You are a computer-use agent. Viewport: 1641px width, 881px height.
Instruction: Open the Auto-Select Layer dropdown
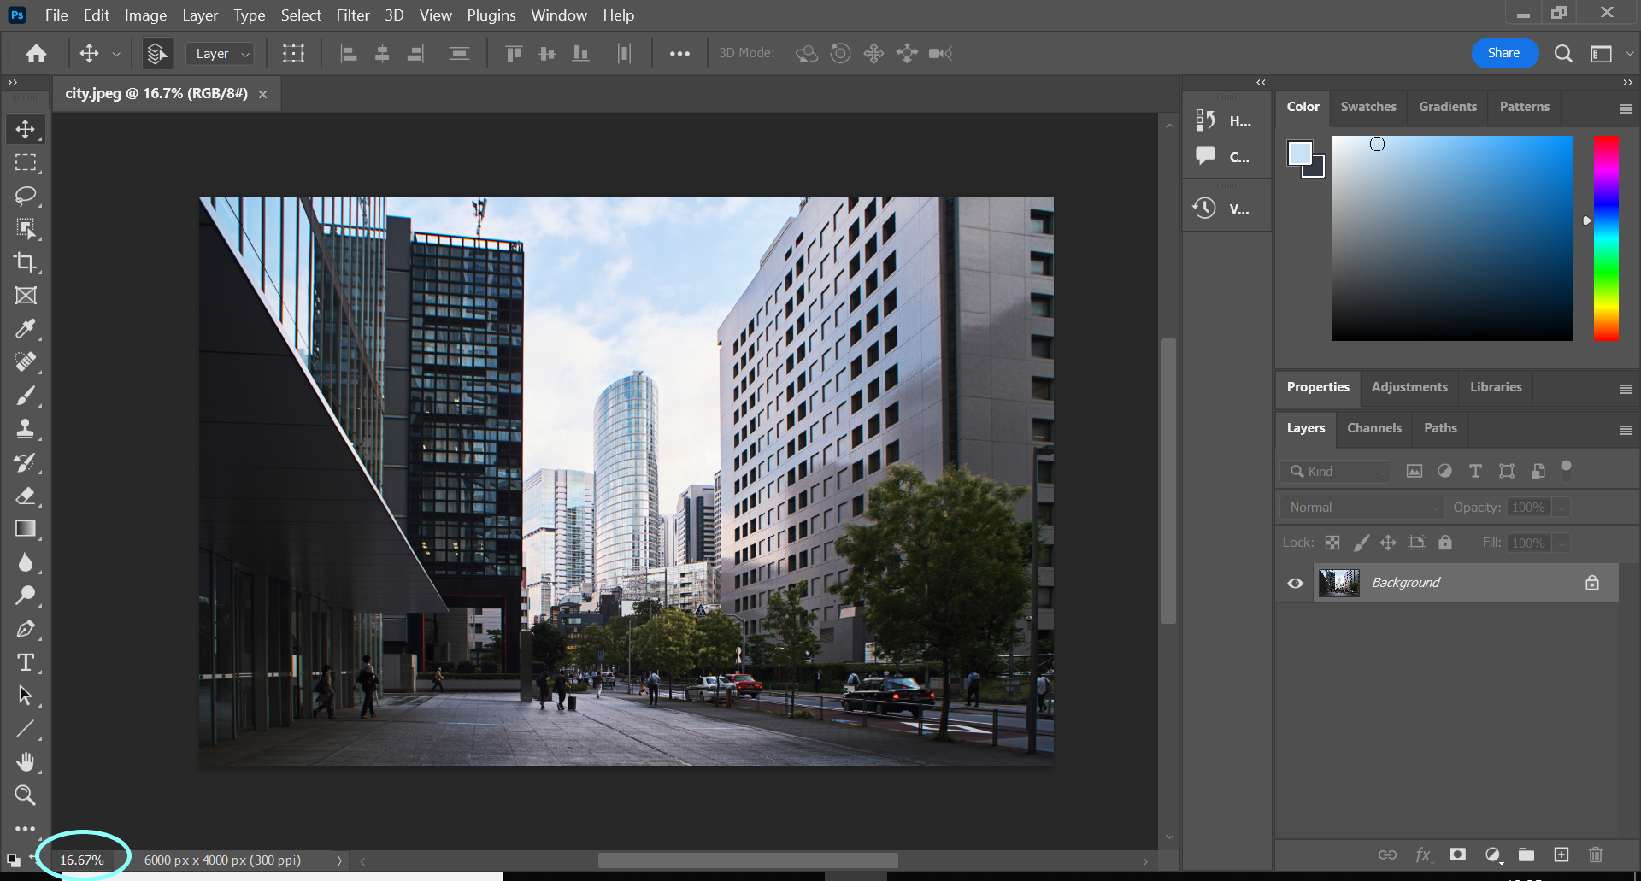pyautogui.click(x=221, y=54)
